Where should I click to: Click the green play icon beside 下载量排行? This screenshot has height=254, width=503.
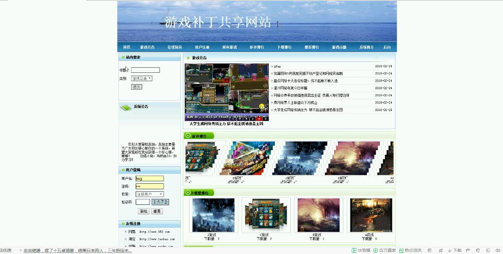188,193
